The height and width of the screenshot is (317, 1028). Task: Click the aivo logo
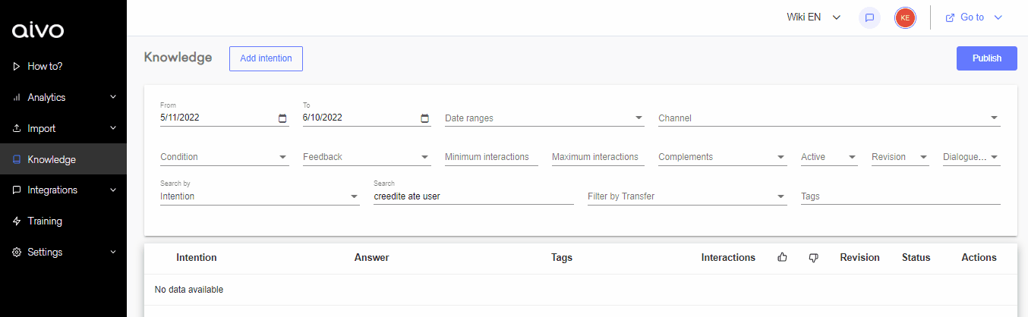click(x=38, y=30)
